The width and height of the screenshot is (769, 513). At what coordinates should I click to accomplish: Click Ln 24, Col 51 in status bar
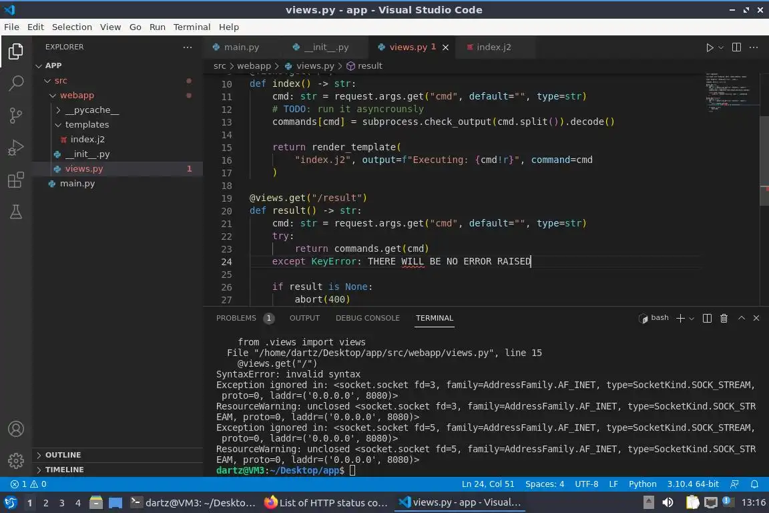pos(488,484)
